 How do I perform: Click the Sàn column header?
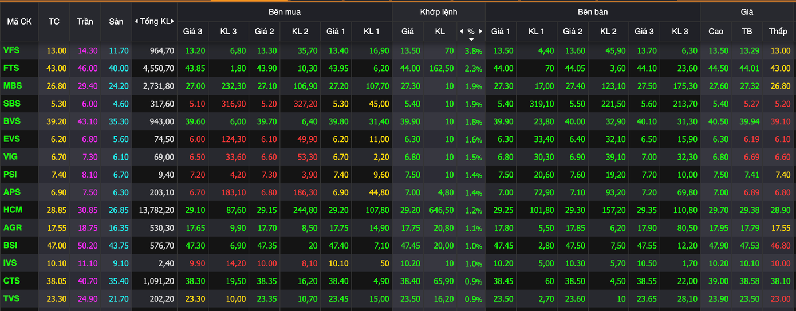click(x=116, y=21)
